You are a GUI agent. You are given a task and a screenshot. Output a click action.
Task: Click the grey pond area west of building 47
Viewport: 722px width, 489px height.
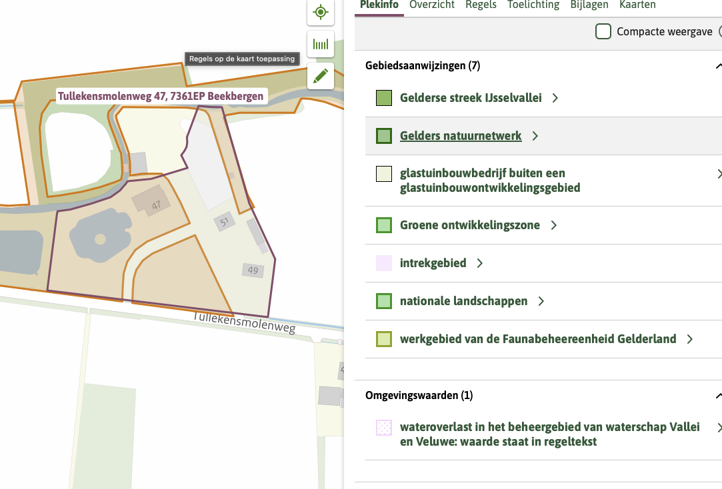tap(101, 235)
